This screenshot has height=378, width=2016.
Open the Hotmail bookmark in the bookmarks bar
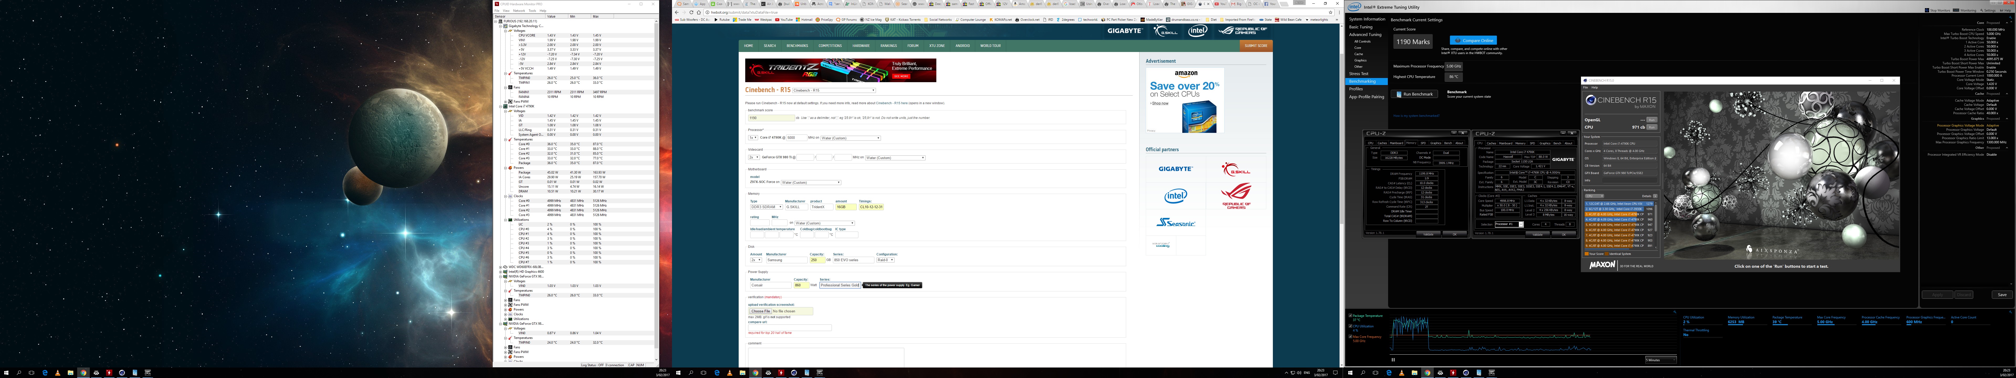click(805, 20)
